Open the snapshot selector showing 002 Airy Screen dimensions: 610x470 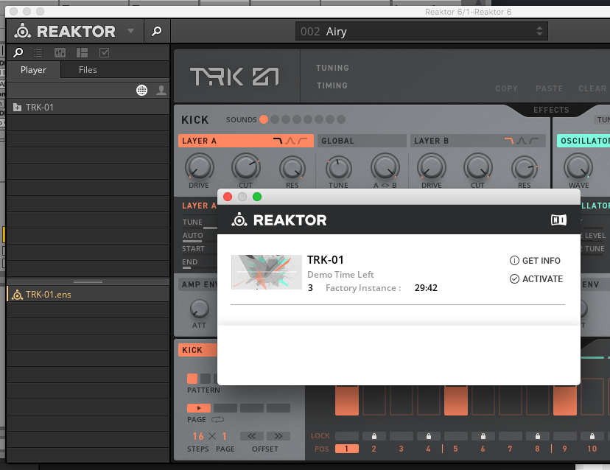pyautogui.click(x=421, y=31)
